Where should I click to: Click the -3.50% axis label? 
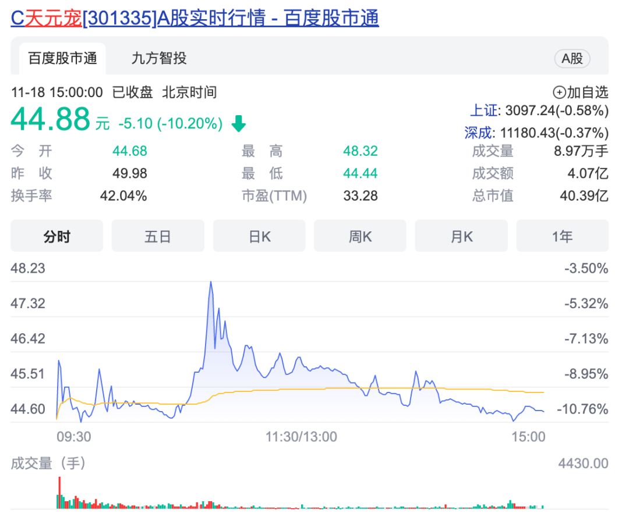point(586,268)
